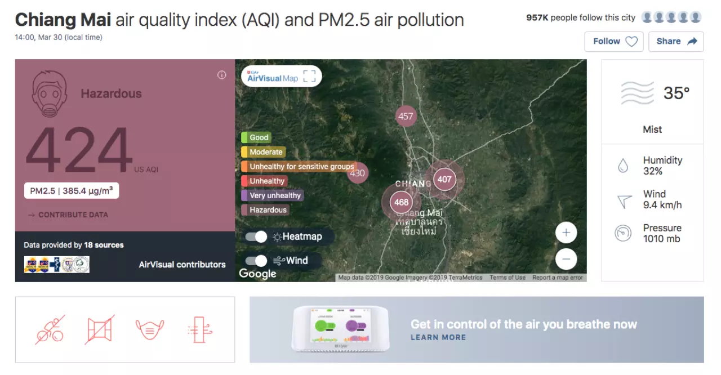Open the LEARN MORE link in the banner
Screen dimensions: 721x375
(x=438, y=337)
